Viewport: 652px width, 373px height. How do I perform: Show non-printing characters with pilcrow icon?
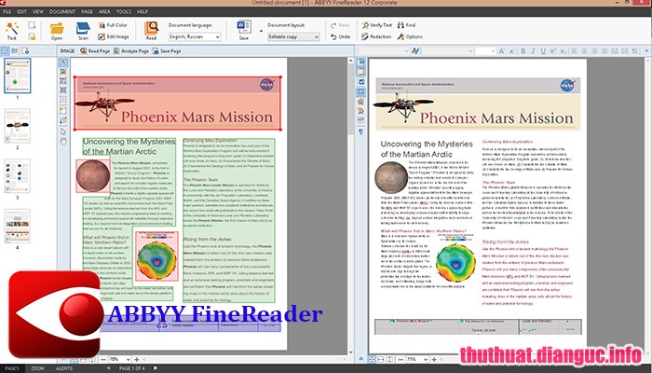(361, 131)
